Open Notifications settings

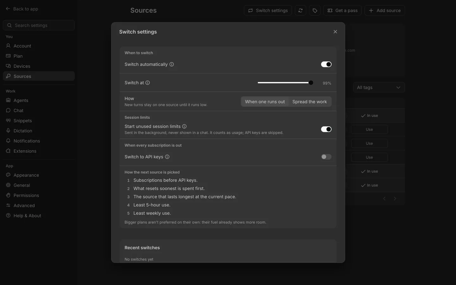tap(39, 141)
